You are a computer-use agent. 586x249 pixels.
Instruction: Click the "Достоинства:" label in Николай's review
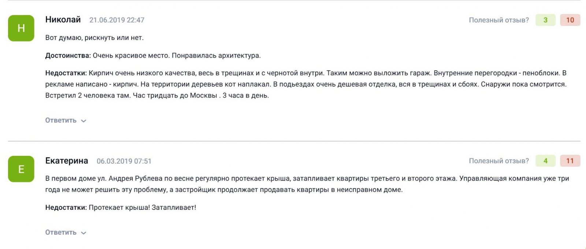click(68, 56)
